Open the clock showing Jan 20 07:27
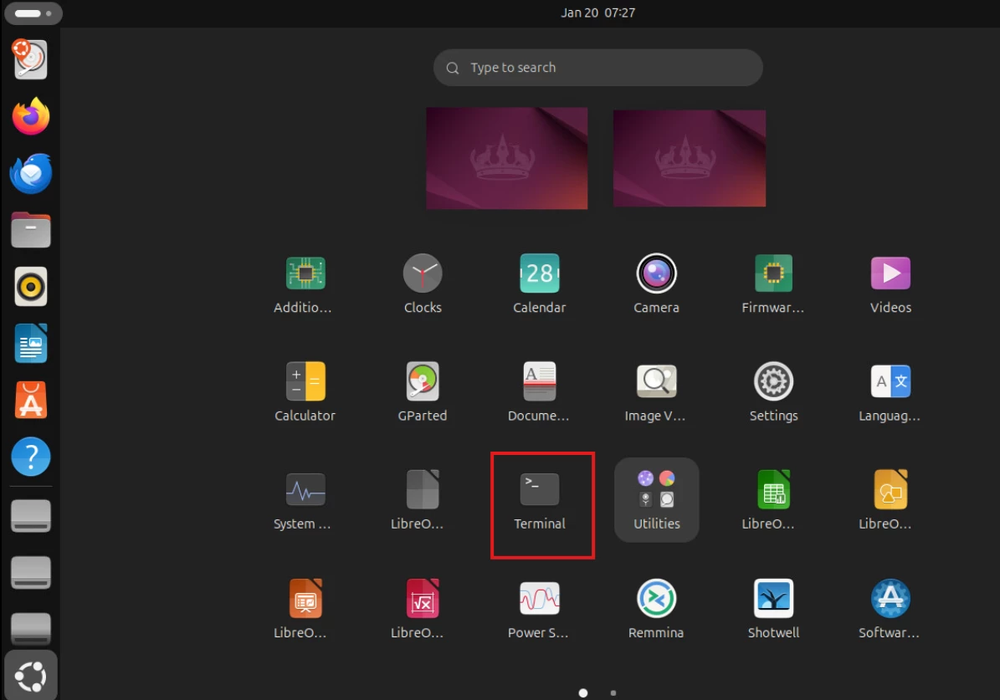1000x700 pixels. pyautogui.click(x=597, y=13)
